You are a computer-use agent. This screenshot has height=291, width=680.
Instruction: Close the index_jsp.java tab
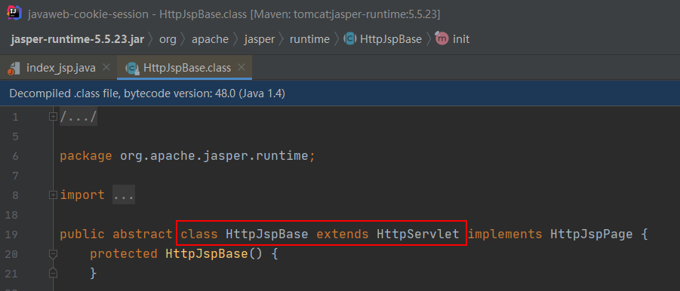click(106, 68)
